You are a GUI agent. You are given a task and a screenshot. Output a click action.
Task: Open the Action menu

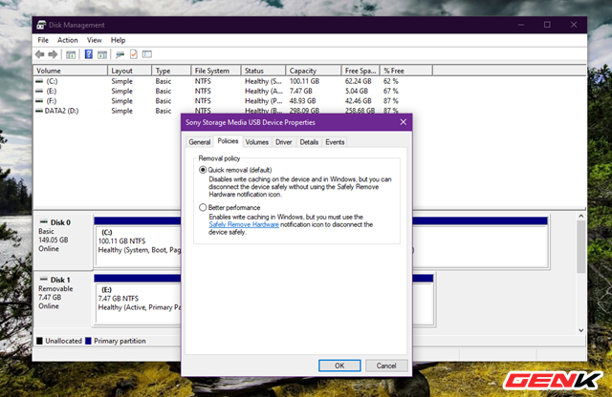pos(67,41)
